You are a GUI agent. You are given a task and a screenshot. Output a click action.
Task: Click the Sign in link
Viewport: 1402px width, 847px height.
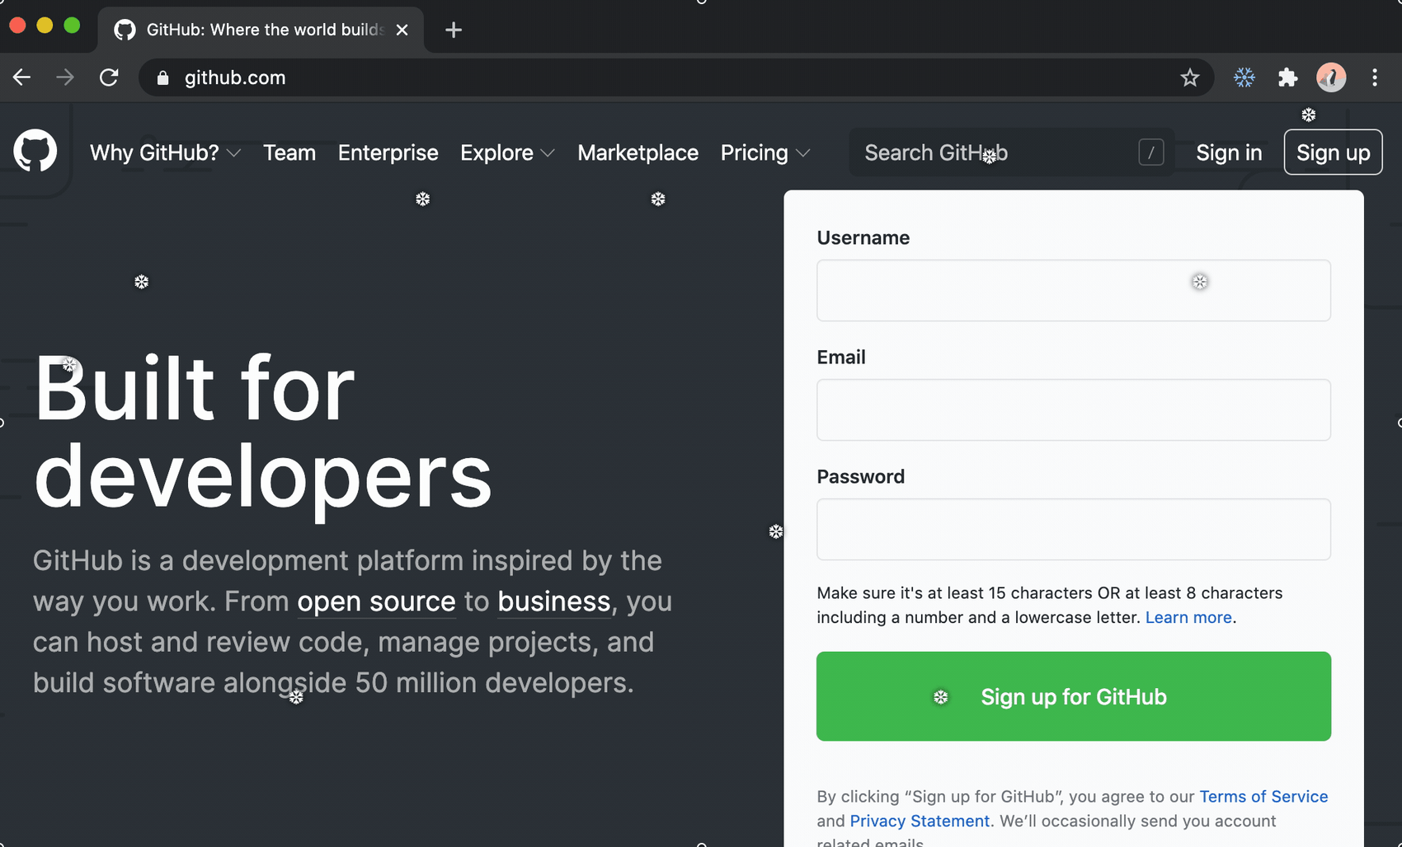1229,152
